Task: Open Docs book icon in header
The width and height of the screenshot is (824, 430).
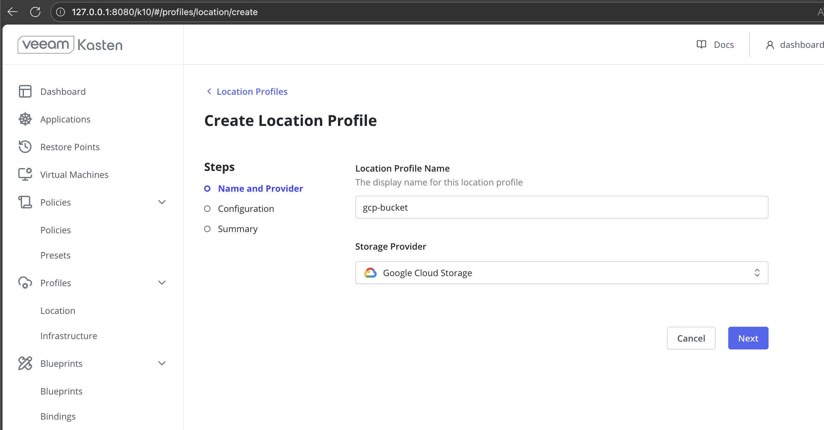Action: point(701,44)
